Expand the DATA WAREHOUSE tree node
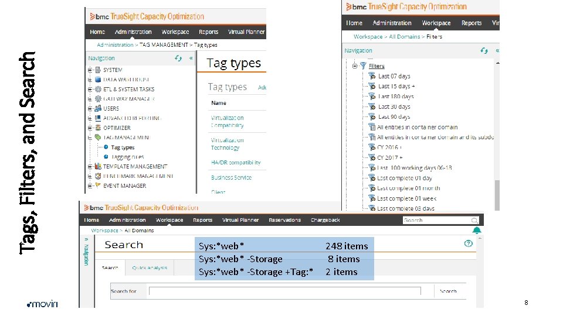This screenshot has height=316, width=563. point(90,80)
